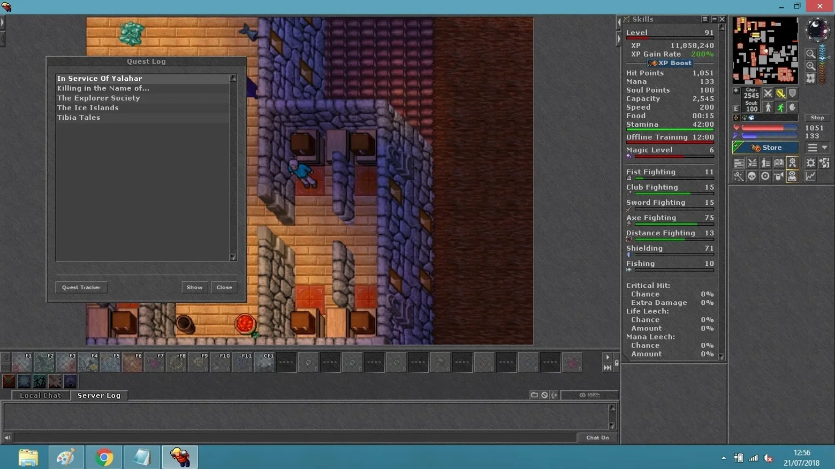Expand the inventory with the plus button
The image size is (835, 469).
tap(736, 91)
